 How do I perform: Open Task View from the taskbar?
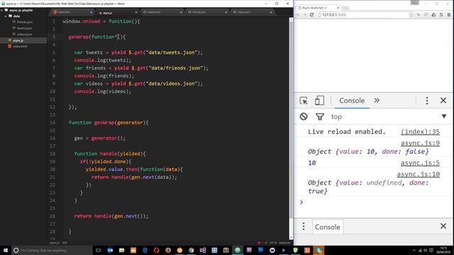pyautogui.click(x=98, y=250)
